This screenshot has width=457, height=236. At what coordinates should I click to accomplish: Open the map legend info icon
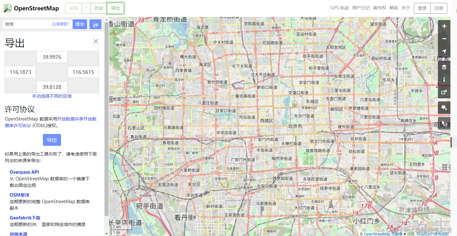pyautogui.click(x=444, y=80)
